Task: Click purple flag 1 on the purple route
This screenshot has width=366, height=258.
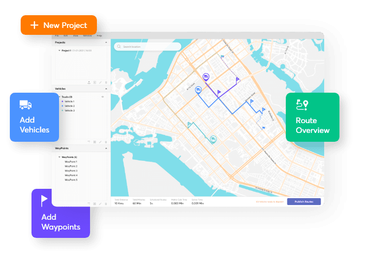Action: [219, 93]
